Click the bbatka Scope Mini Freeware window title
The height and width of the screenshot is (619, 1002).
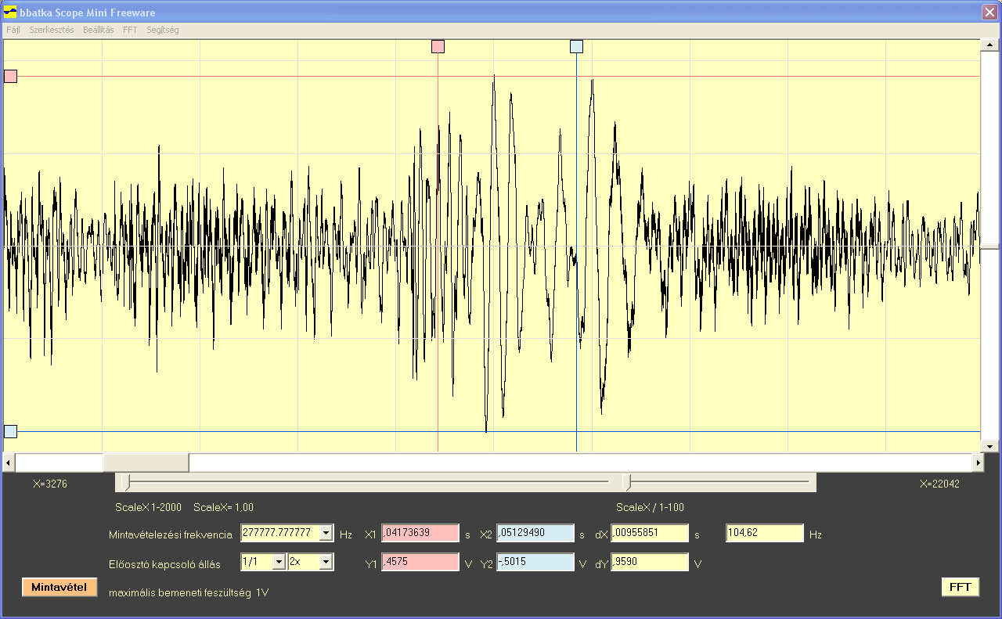pyautogui.click(x=88, y=13)
